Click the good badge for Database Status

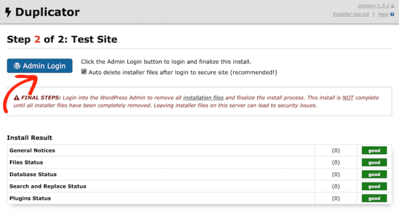tap(375, 175)
